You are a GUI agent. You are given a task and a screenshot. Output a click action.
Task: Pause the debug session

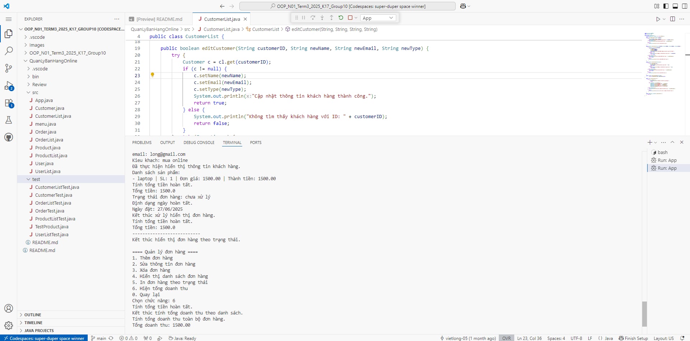point(304,18)
